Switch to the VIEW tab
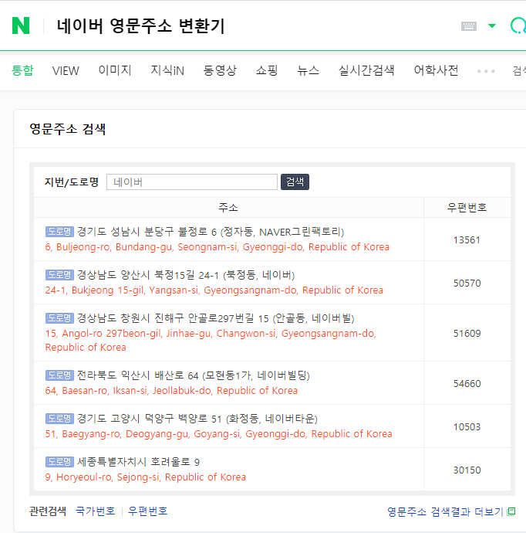Image resolution: width=526 pixels, height=533 pixels. [x=66, y=71]
